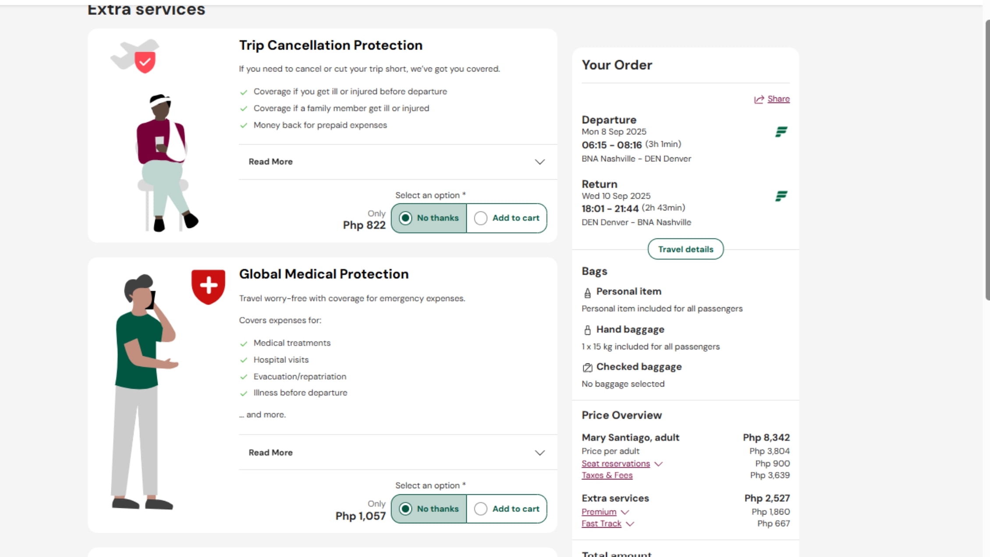This screenshot has width=990, height=557.
Task: Click the Personal item bag icon
Action: pyautogui.click(x=587, y=293)
